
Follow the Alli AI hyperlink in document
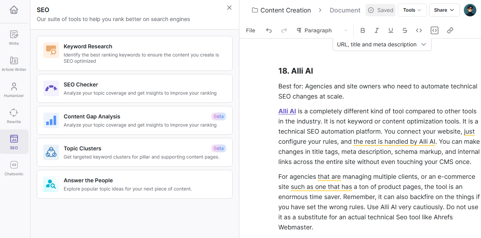(x=287, y=111)
